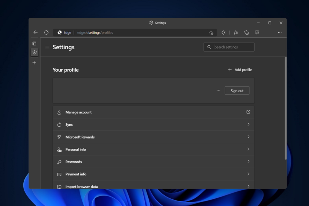This screenshot has width=309, height=206.
Task: Open Sync settings
Action: click(x=153, y=125)
